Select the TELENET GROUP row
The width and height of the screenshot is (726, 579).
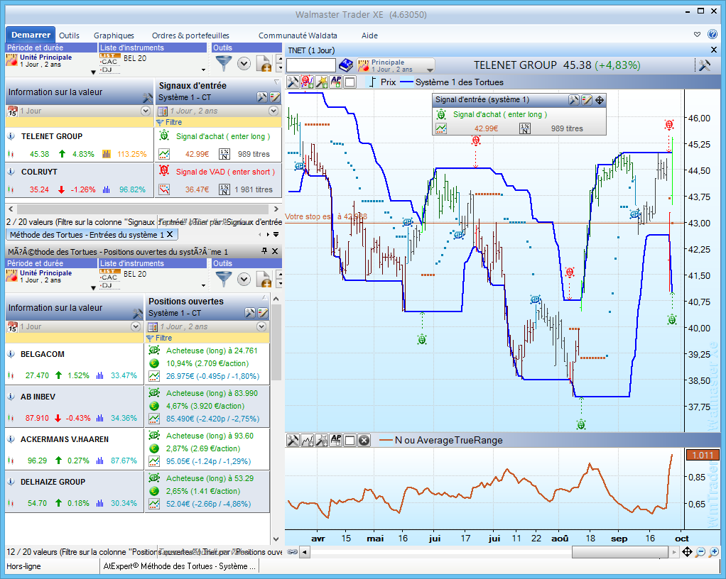pyautogui.click(x=143, y=145)
